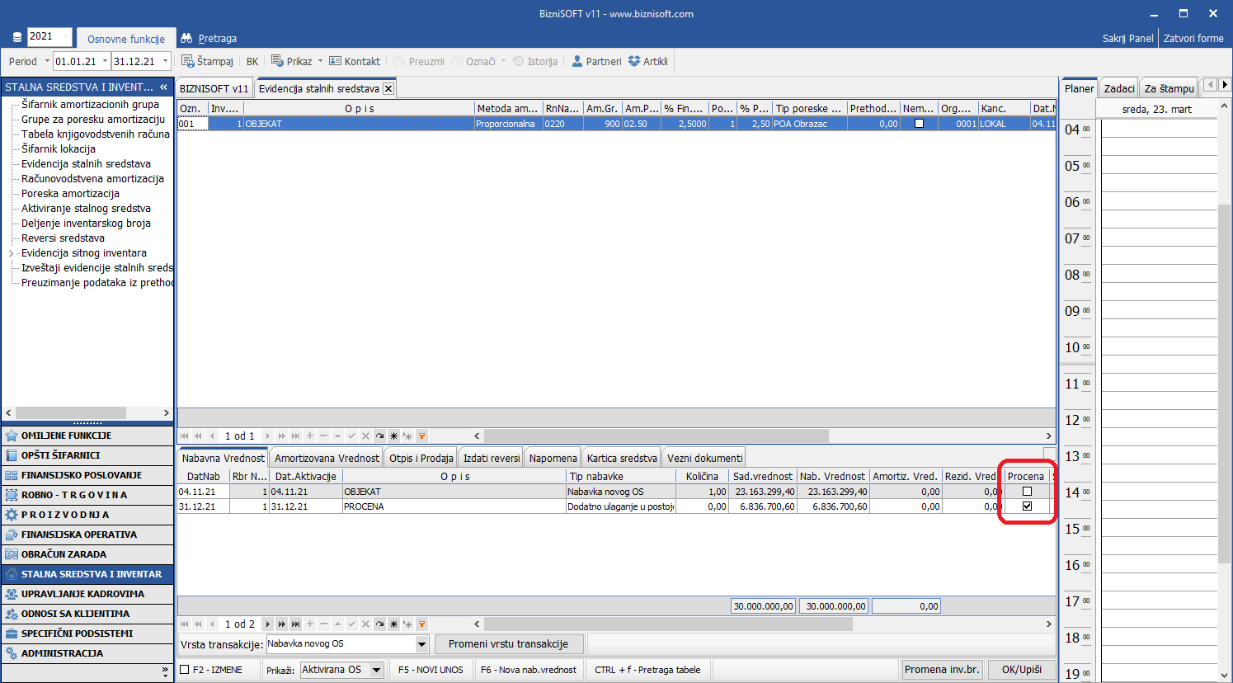Go to next record in lower navigator
This screenshot has height=683, width=1233.
coord(267,624)
